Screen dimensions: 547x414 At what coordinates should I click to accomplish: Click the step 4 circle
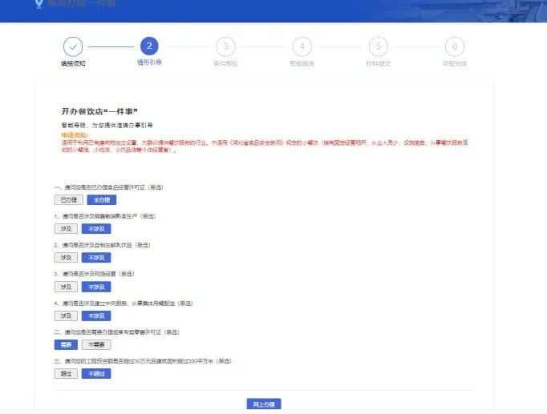click(302, 46)
